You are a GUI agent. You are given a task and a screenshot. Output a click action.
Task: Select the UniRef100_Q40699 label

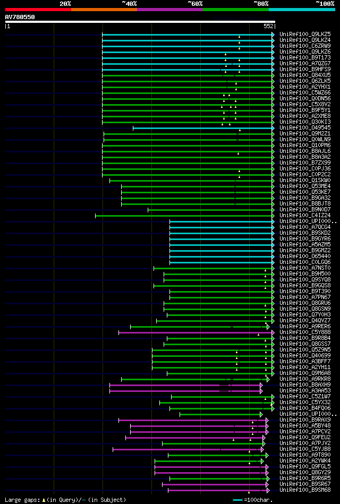click(305, 356)
